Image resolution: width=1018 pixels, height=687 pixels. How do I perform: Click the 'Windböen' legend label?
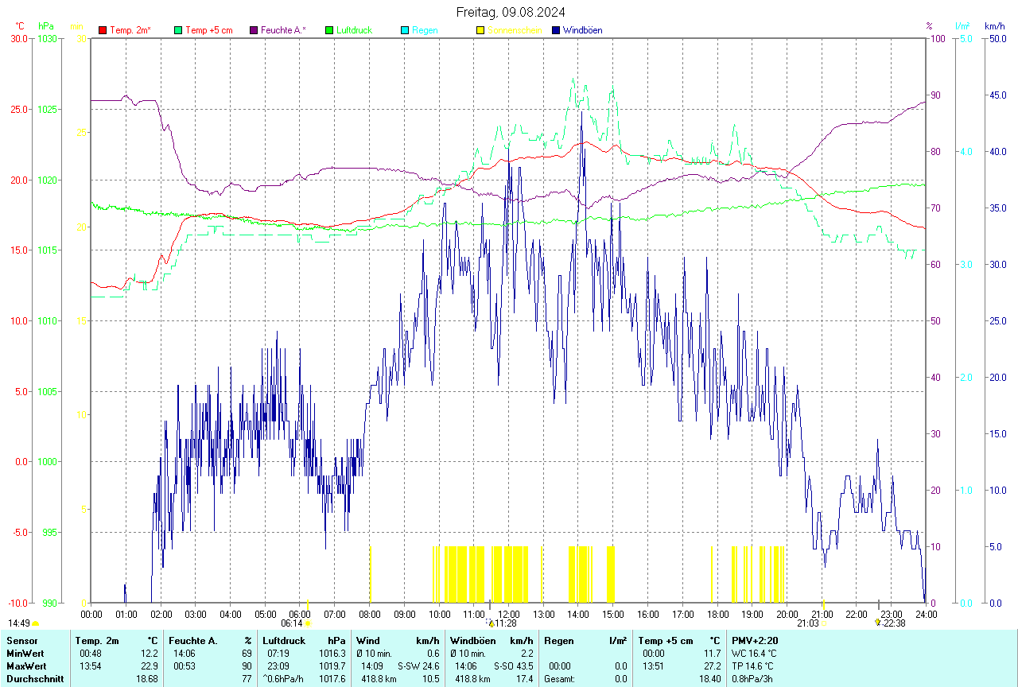point(583,30)
